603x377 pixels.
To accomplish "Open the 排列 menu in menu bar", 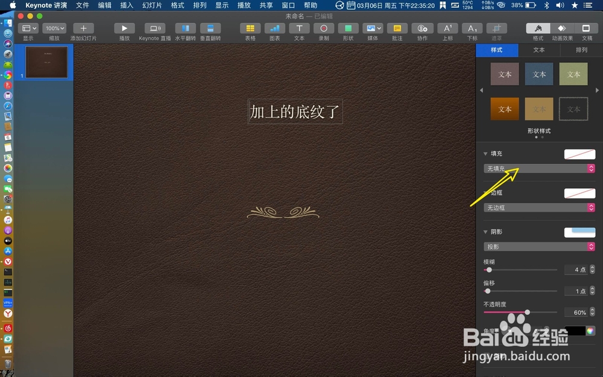I will [200, 5].
